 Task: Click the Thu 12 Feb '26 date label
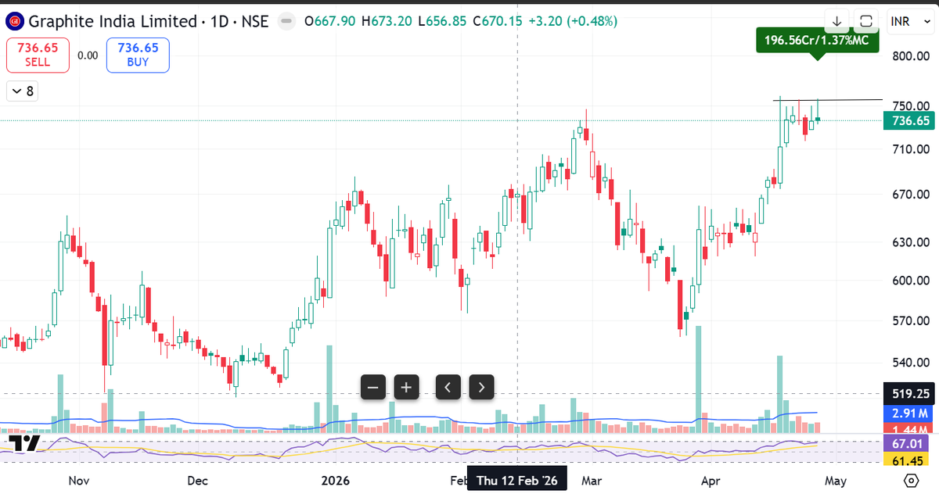(x=517, y=480)
